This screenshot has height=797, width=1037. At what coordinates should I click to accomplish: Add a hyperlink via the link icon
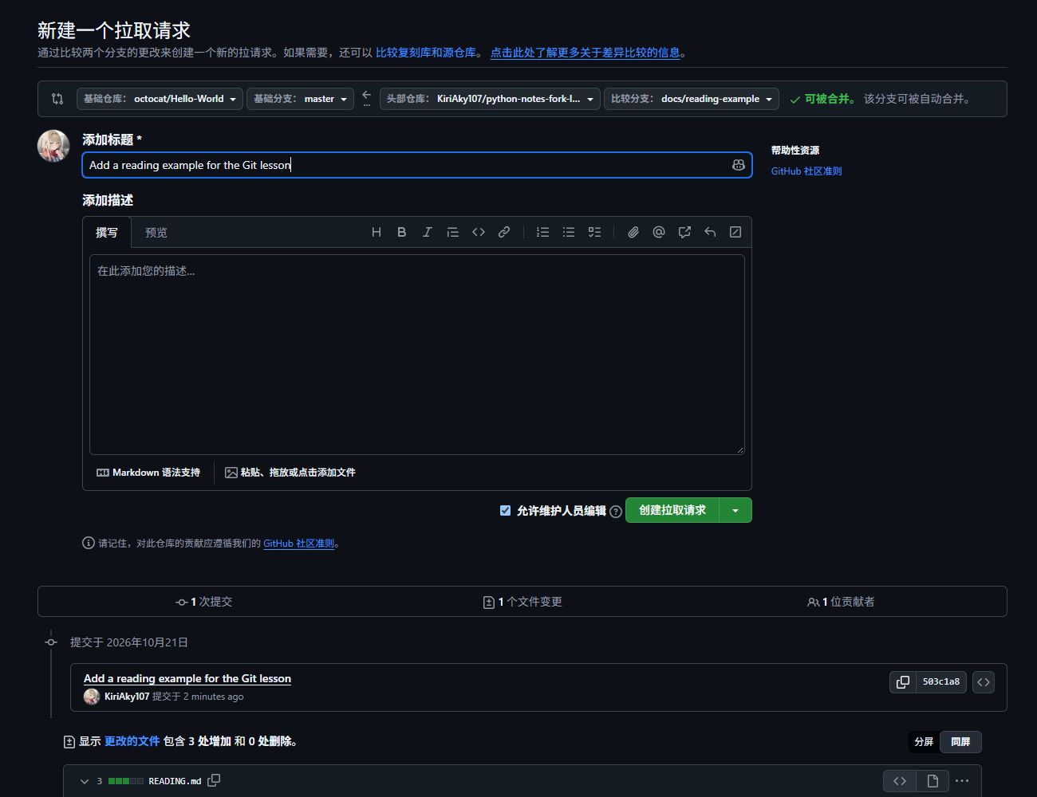(504, 232)
